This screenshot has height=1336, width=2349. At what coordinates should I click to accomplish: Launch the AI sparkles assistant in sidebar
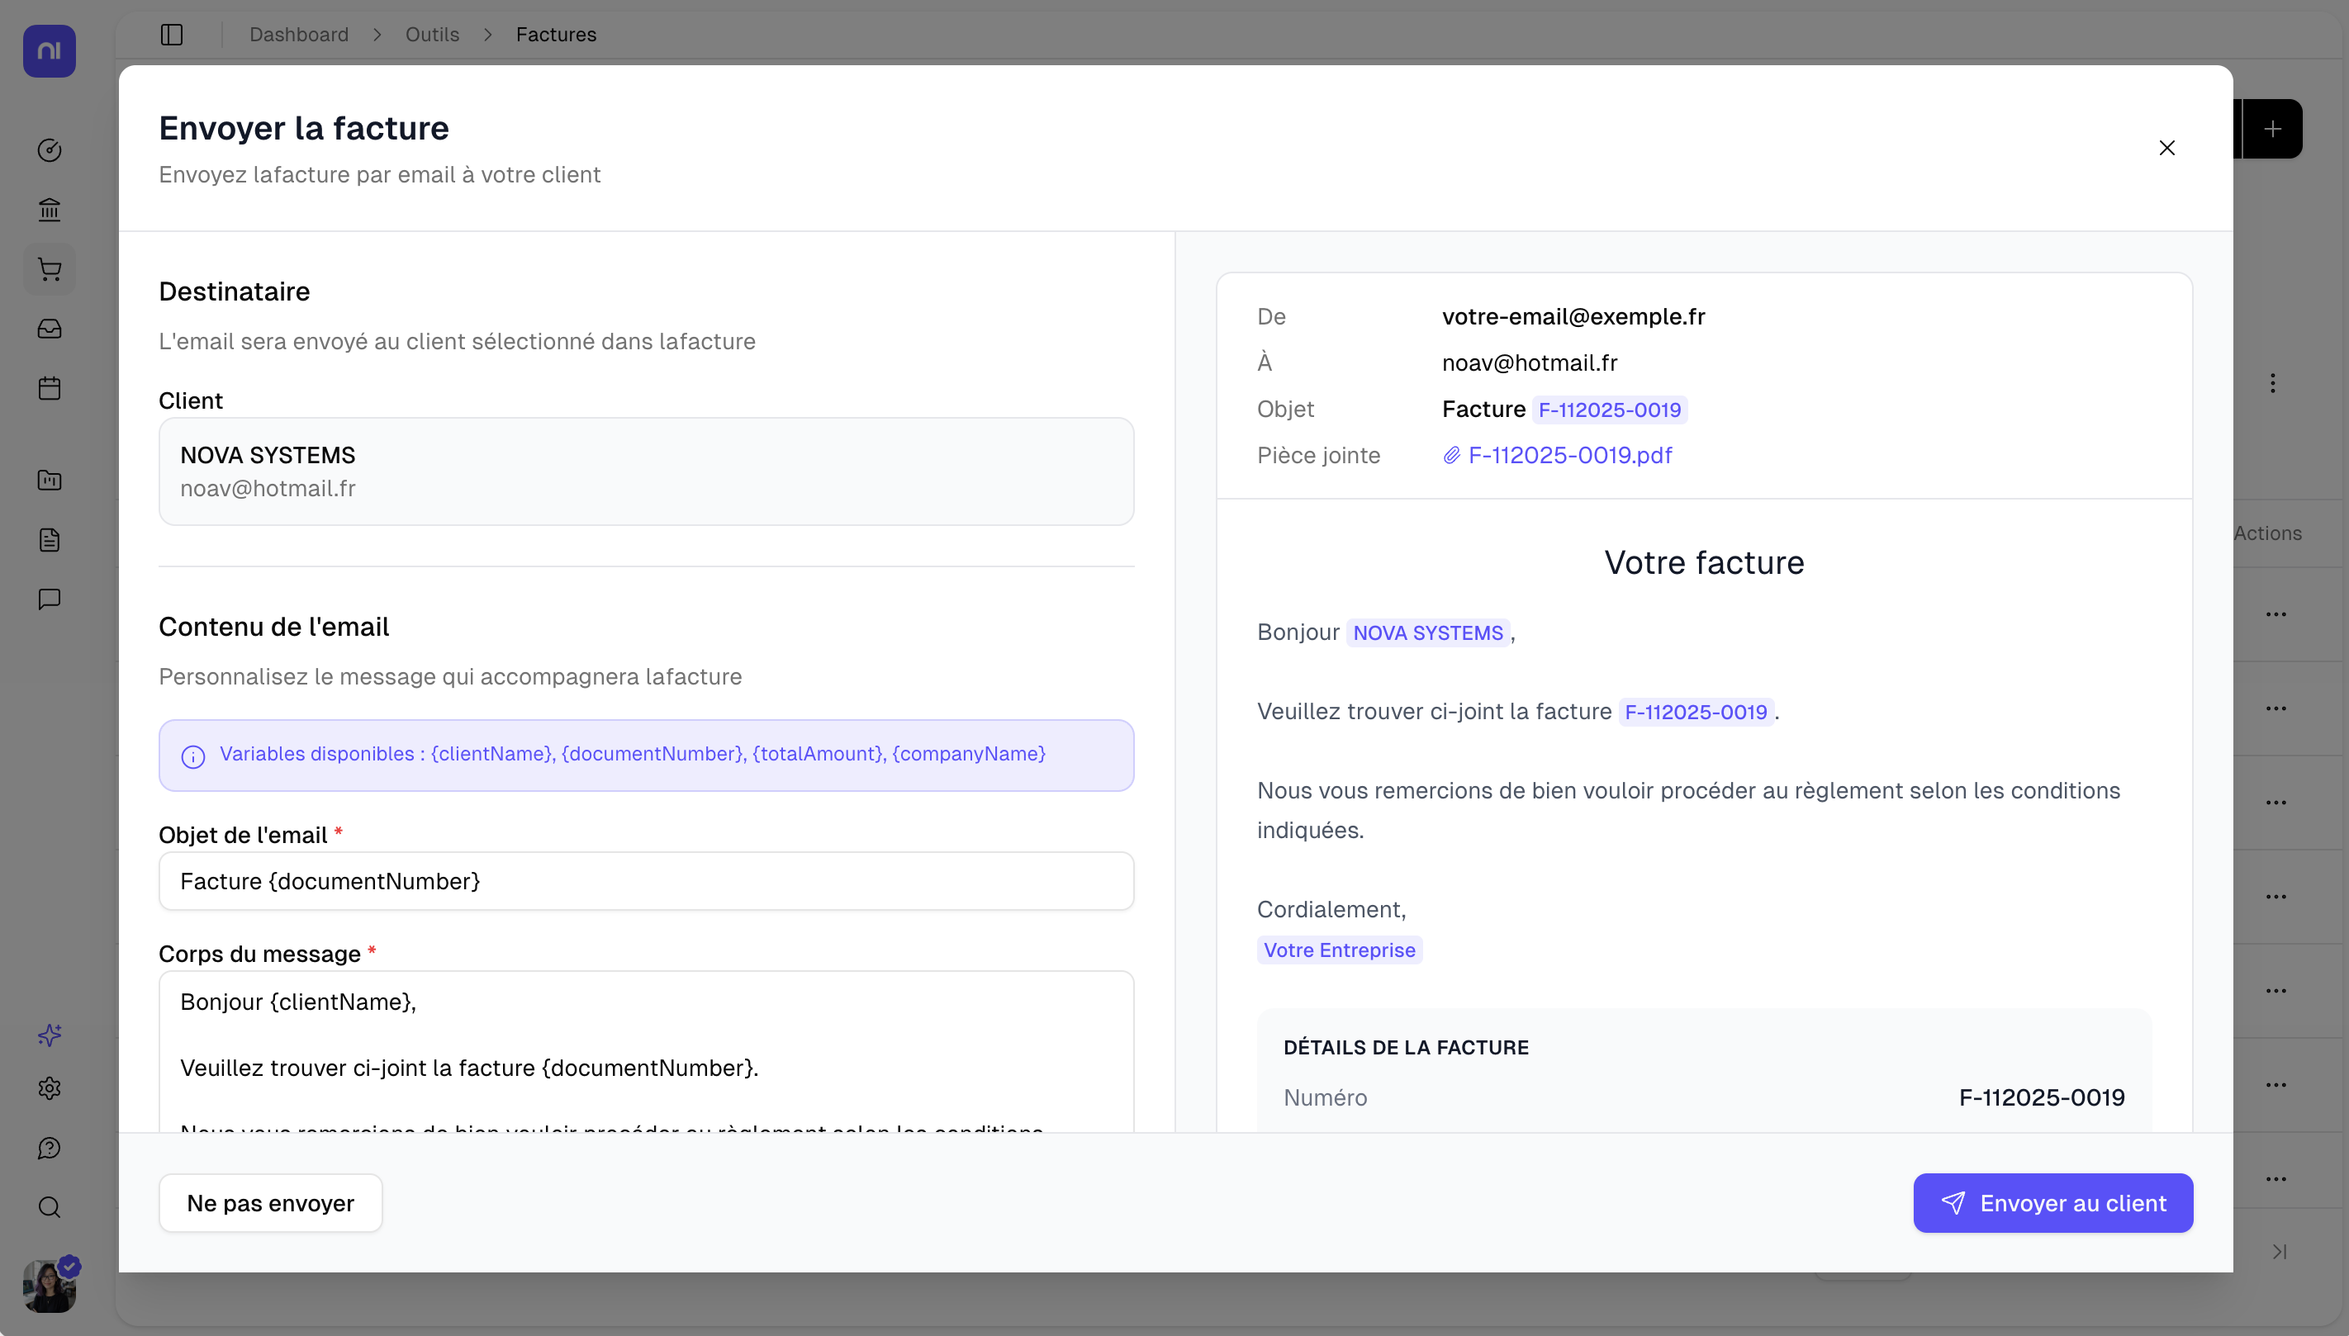click(50, 1034)
